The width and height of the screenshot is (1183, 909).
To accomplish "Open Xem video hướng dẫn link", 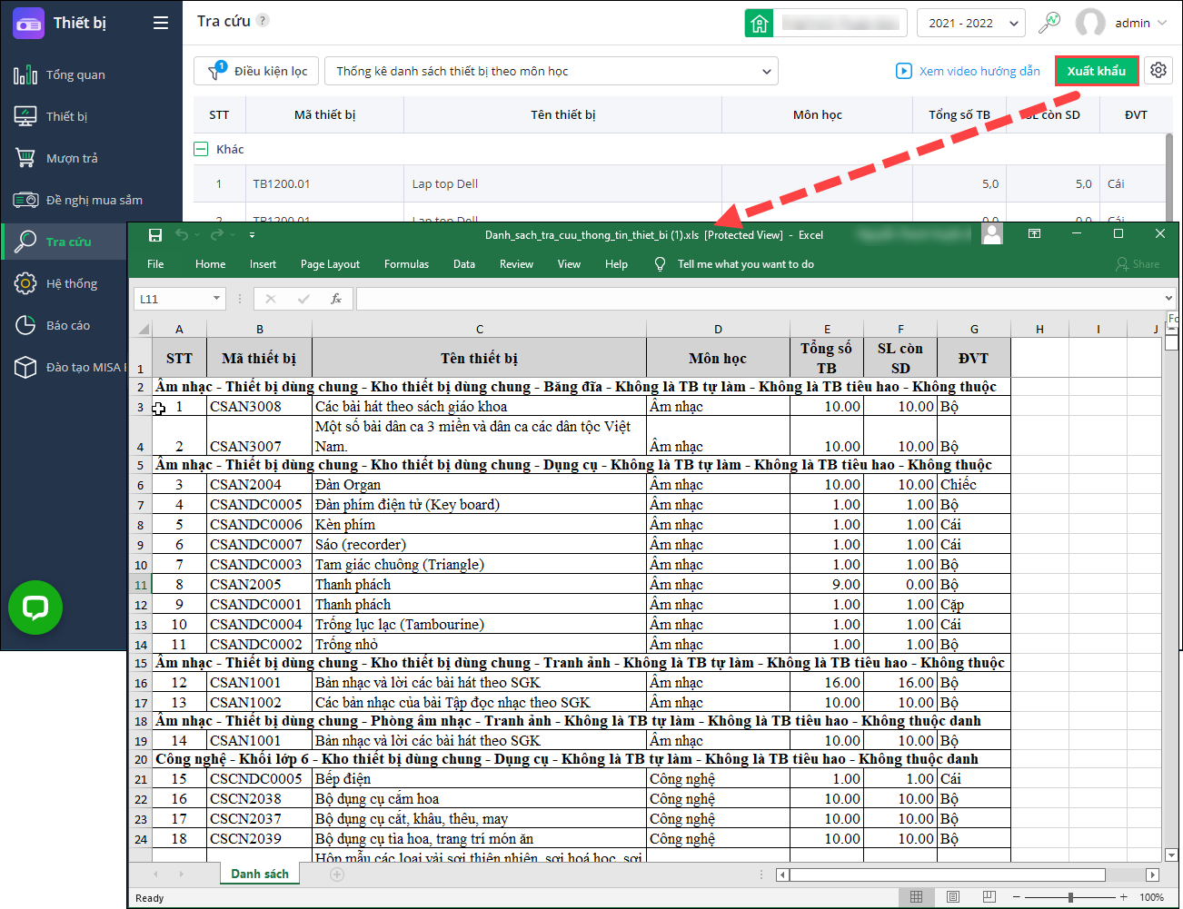I will (x=969, y=71).
